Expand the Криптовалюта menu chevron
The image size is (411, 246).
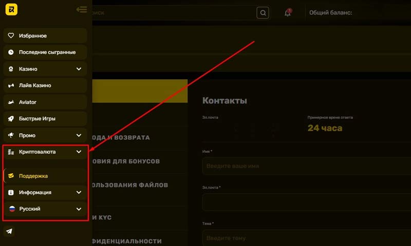[x=79, y=152]
